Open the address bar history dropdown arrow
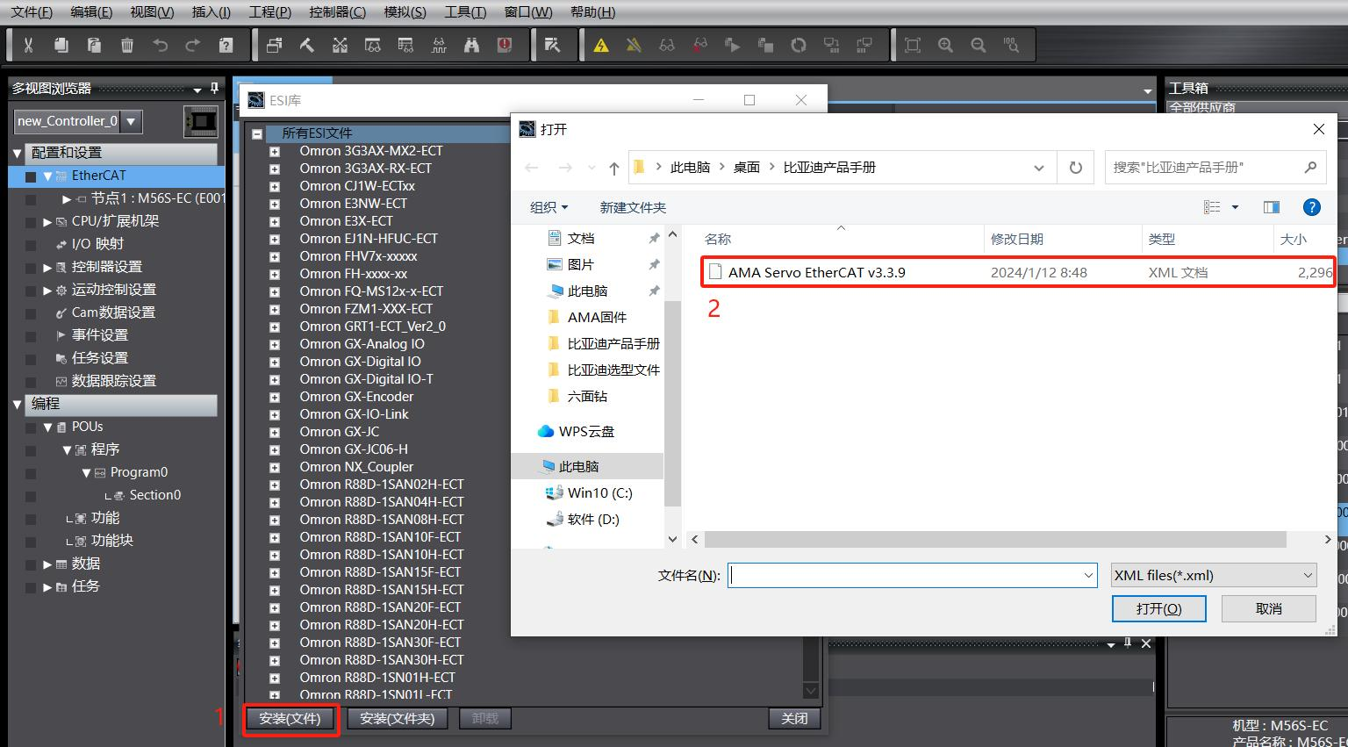The image size is (1348, 747). 1039,168
